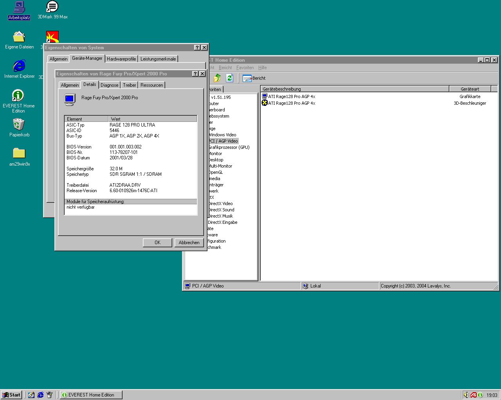This screenshot has height=400, width=501.
Task: Switch to Allgemein tab in Rage Fury dialog
Action: coord(70,85)
